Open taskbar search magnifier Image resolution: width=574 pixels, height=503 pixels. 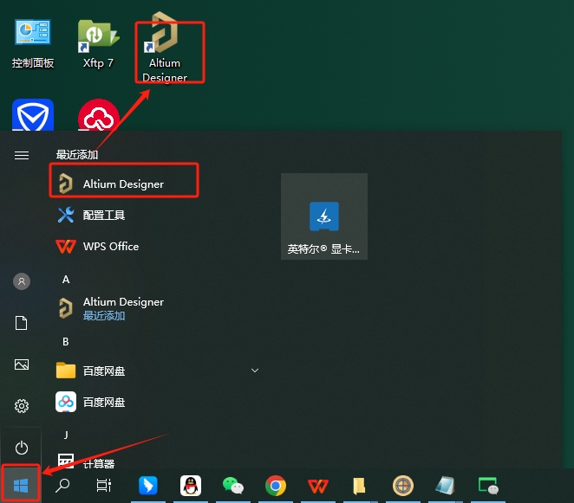point(62,486)
